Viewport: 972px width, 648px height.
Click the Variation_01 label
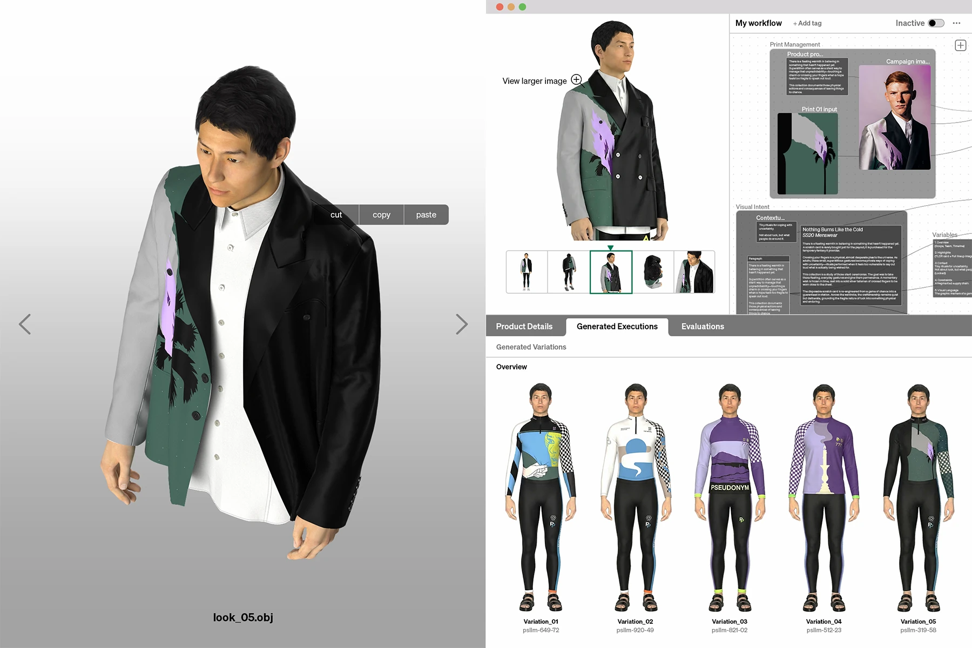[541, 622]
